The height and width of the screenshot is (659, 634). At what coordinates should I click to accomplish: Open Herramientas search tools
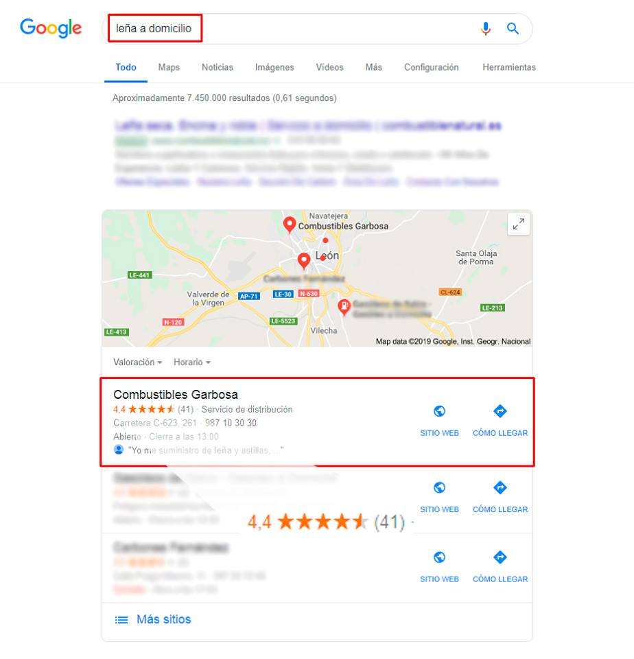coord(509,67)
